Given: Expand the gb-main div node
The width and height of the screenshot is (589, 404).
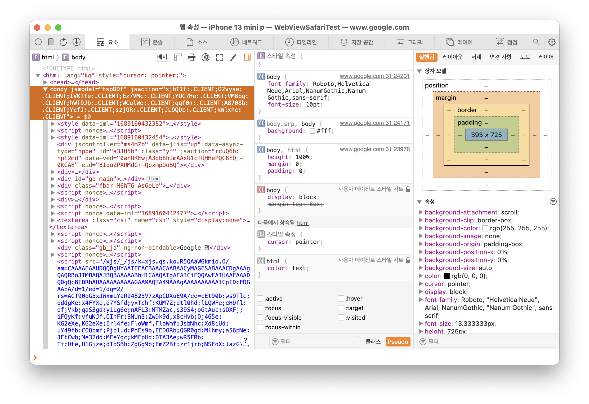Looking at the screenshot, I should click(53, 179).
